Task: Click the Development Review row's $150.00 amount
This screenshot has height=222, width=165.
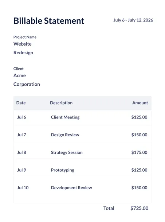Action: pyautogui.click(x=139, y=188)
